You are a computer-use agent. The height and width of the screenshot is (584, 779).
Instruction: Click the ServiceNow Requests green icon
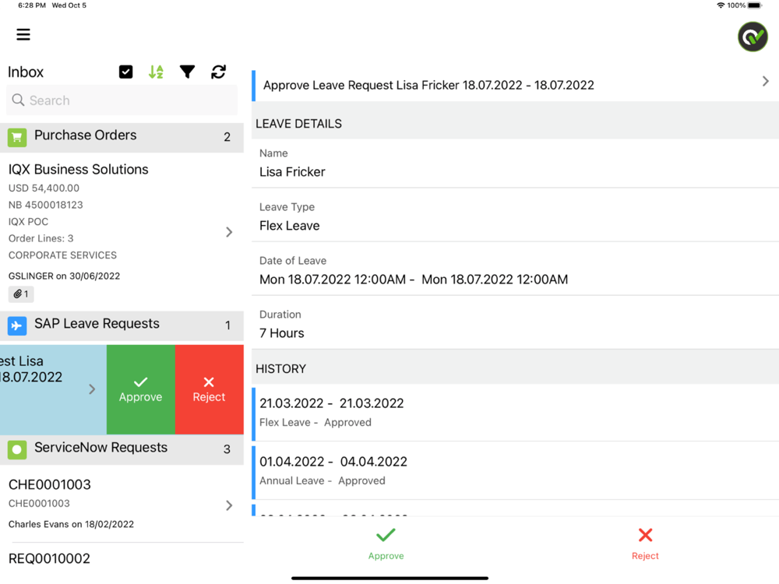(17, 449)
